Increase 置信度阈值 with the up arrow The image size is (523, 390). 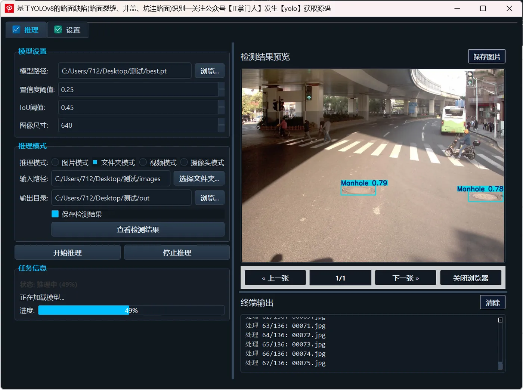click(221, 86)
